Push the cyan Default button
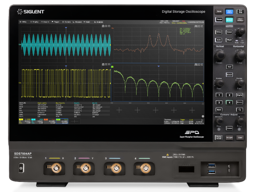The image size is (257, 192). (229, 20)
